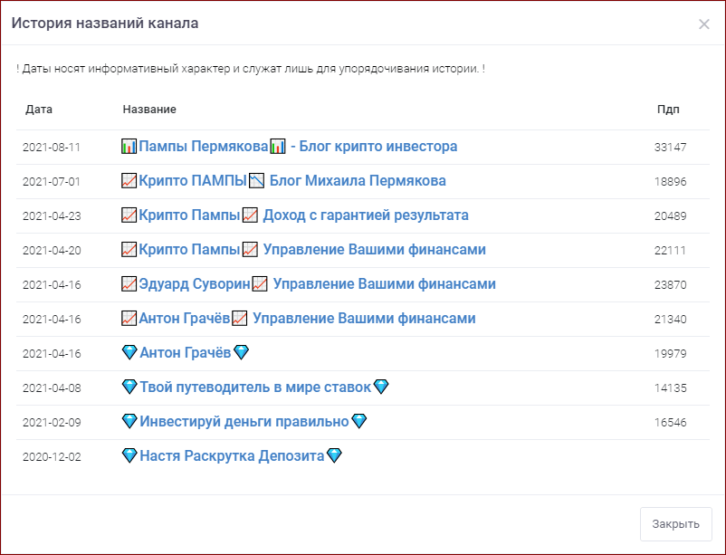Click the diamond icon before Настя Раскрутка Депозита
The height and width of the screenshot is (555, 726).
(128, 455)
